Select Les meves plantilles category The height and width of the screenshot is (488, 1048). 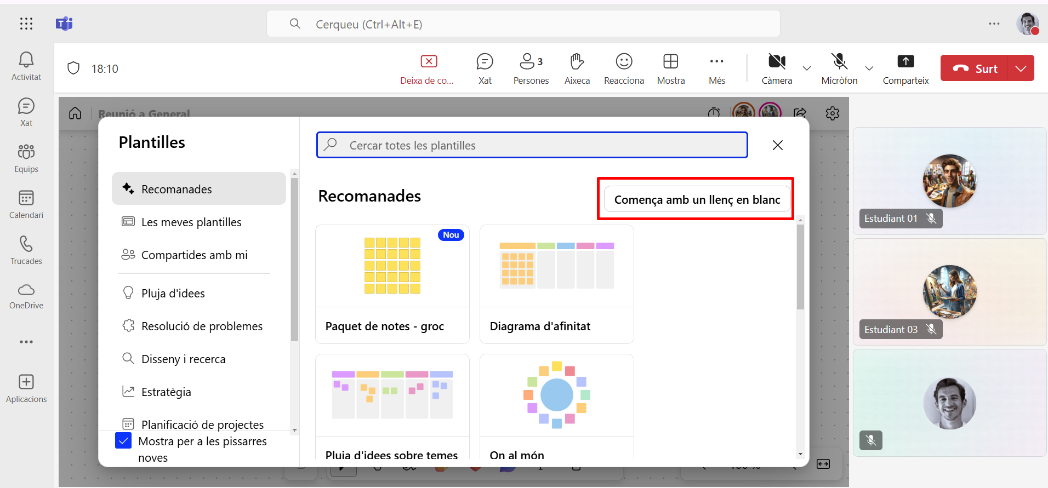tap(191, 222)
